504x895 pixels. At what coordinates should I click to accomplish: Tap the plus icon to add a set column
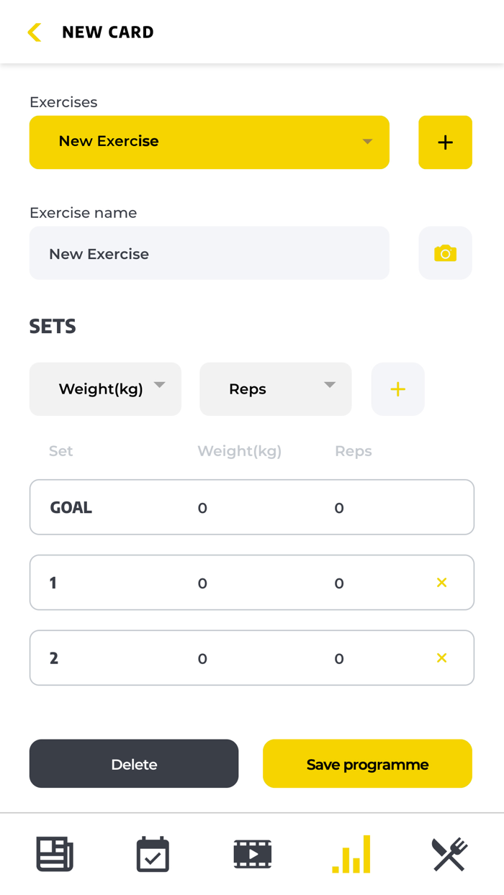pos(397,389)
